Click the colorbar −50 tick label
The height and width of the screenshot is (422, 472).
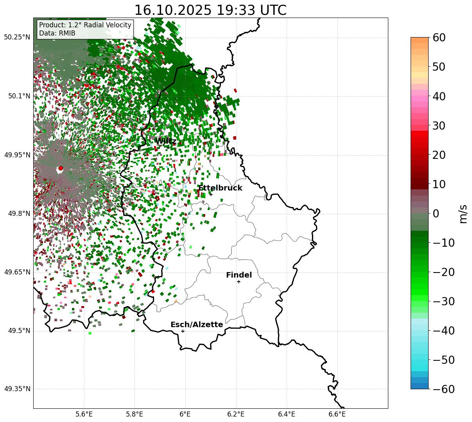(x=443, y=360)
